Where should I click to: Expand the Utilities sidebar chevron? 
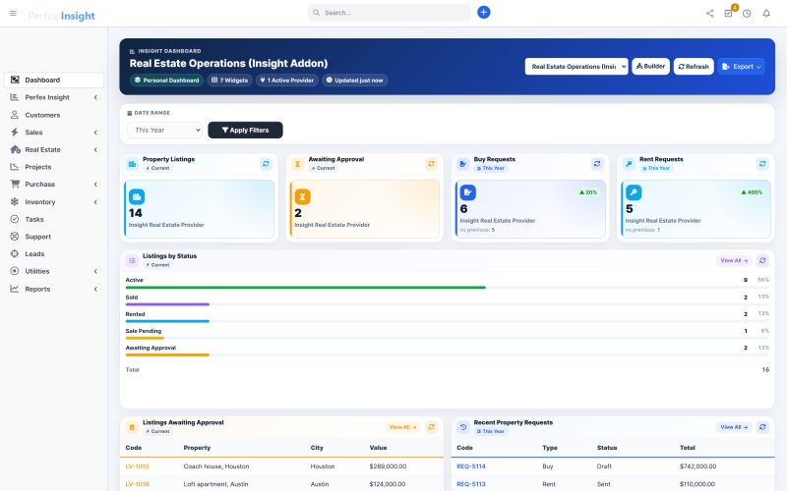pyautogui.click(x=95, y=271)
